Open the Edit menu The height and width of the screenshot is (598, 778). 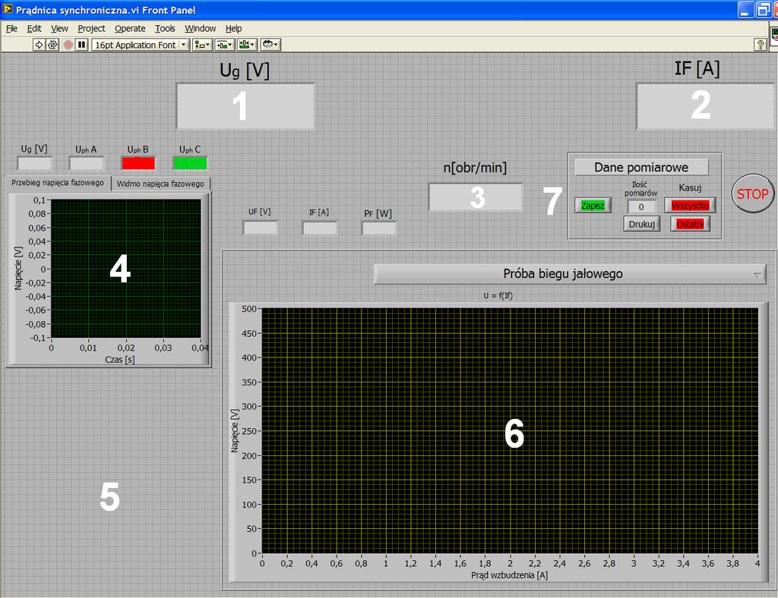[x=33, y=28]
